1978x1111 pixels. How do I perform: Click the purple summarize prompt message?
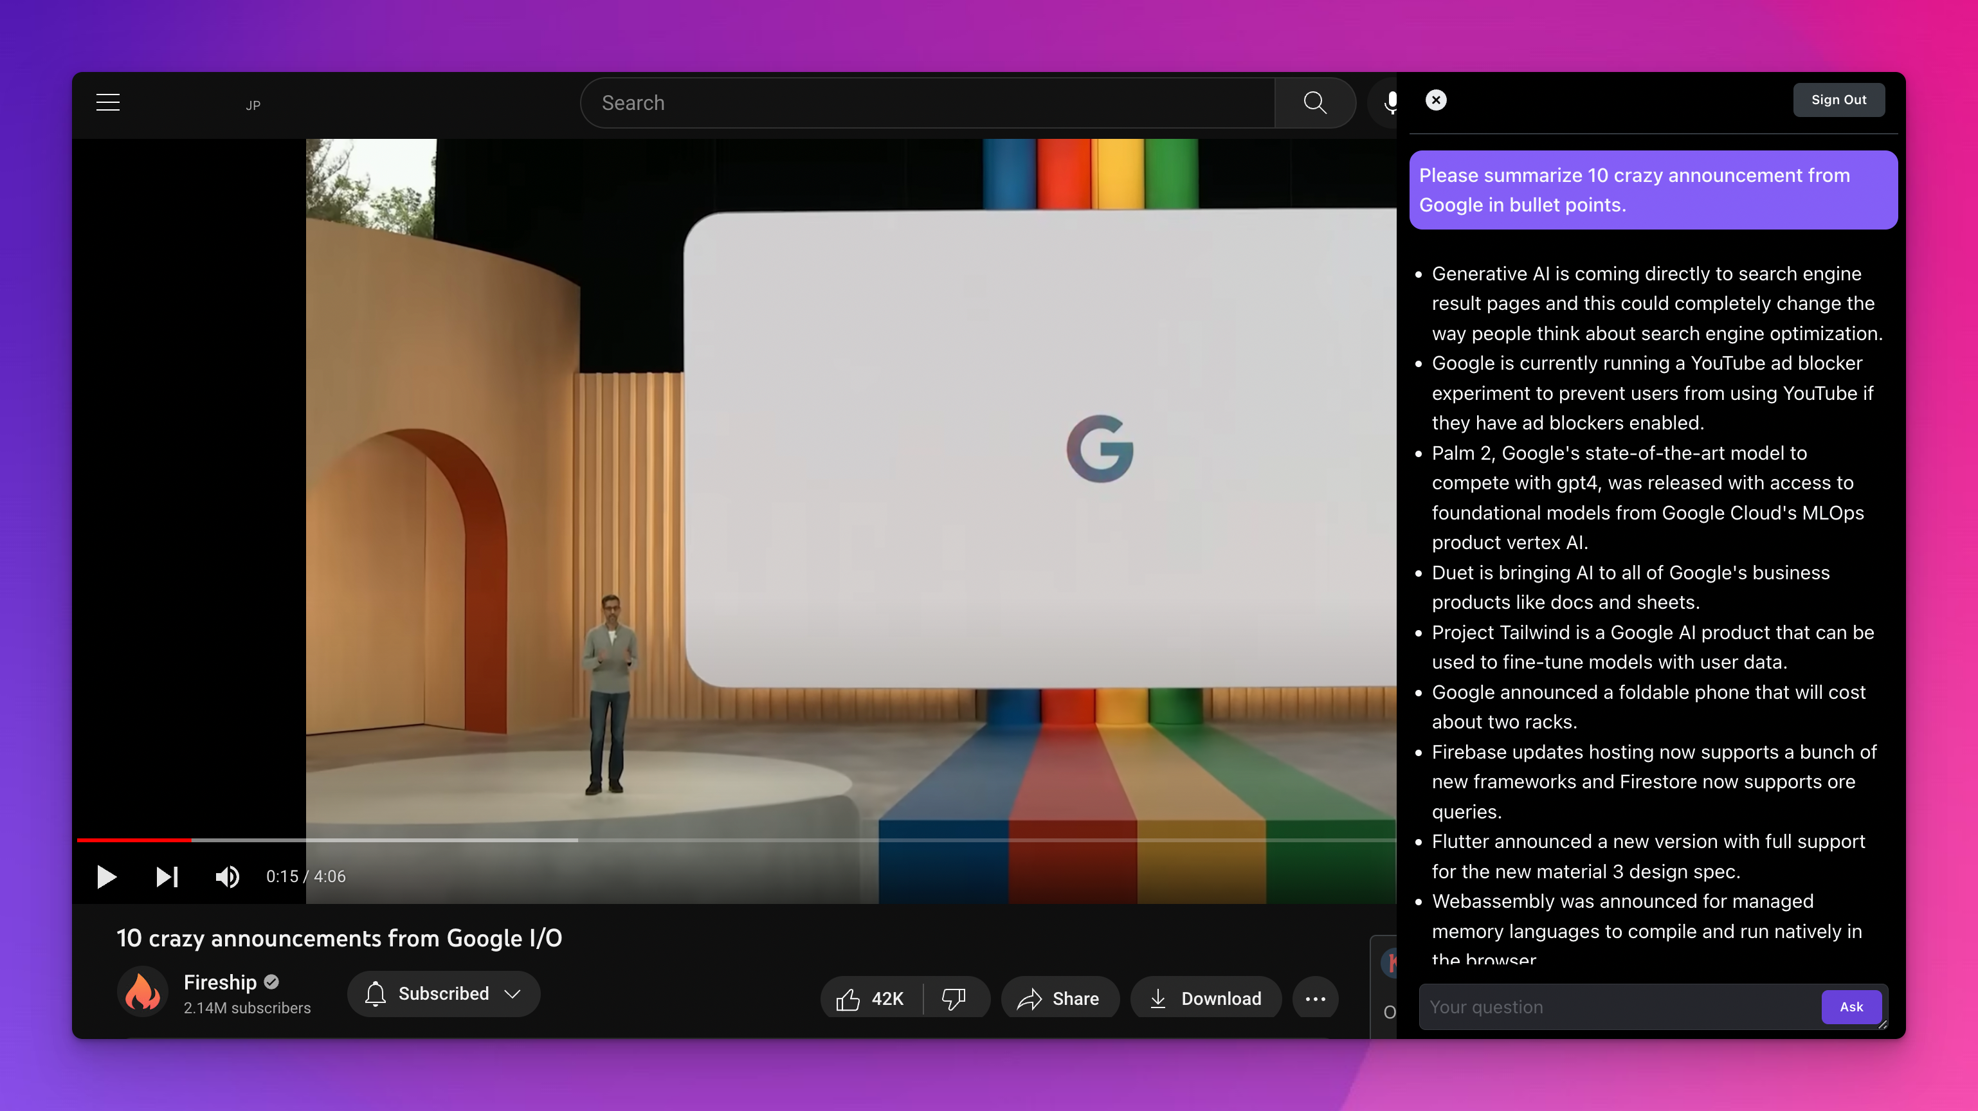(x=1653, y=190)
